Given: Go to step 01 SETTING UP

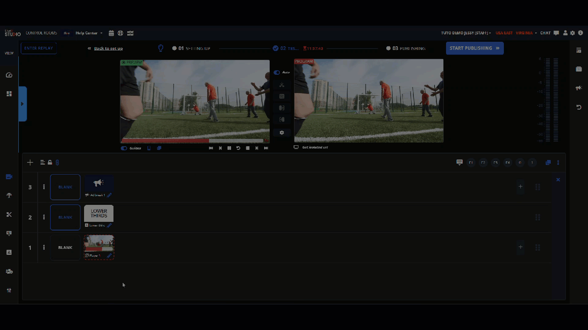Looking at the screenshot, I should 191,48.
